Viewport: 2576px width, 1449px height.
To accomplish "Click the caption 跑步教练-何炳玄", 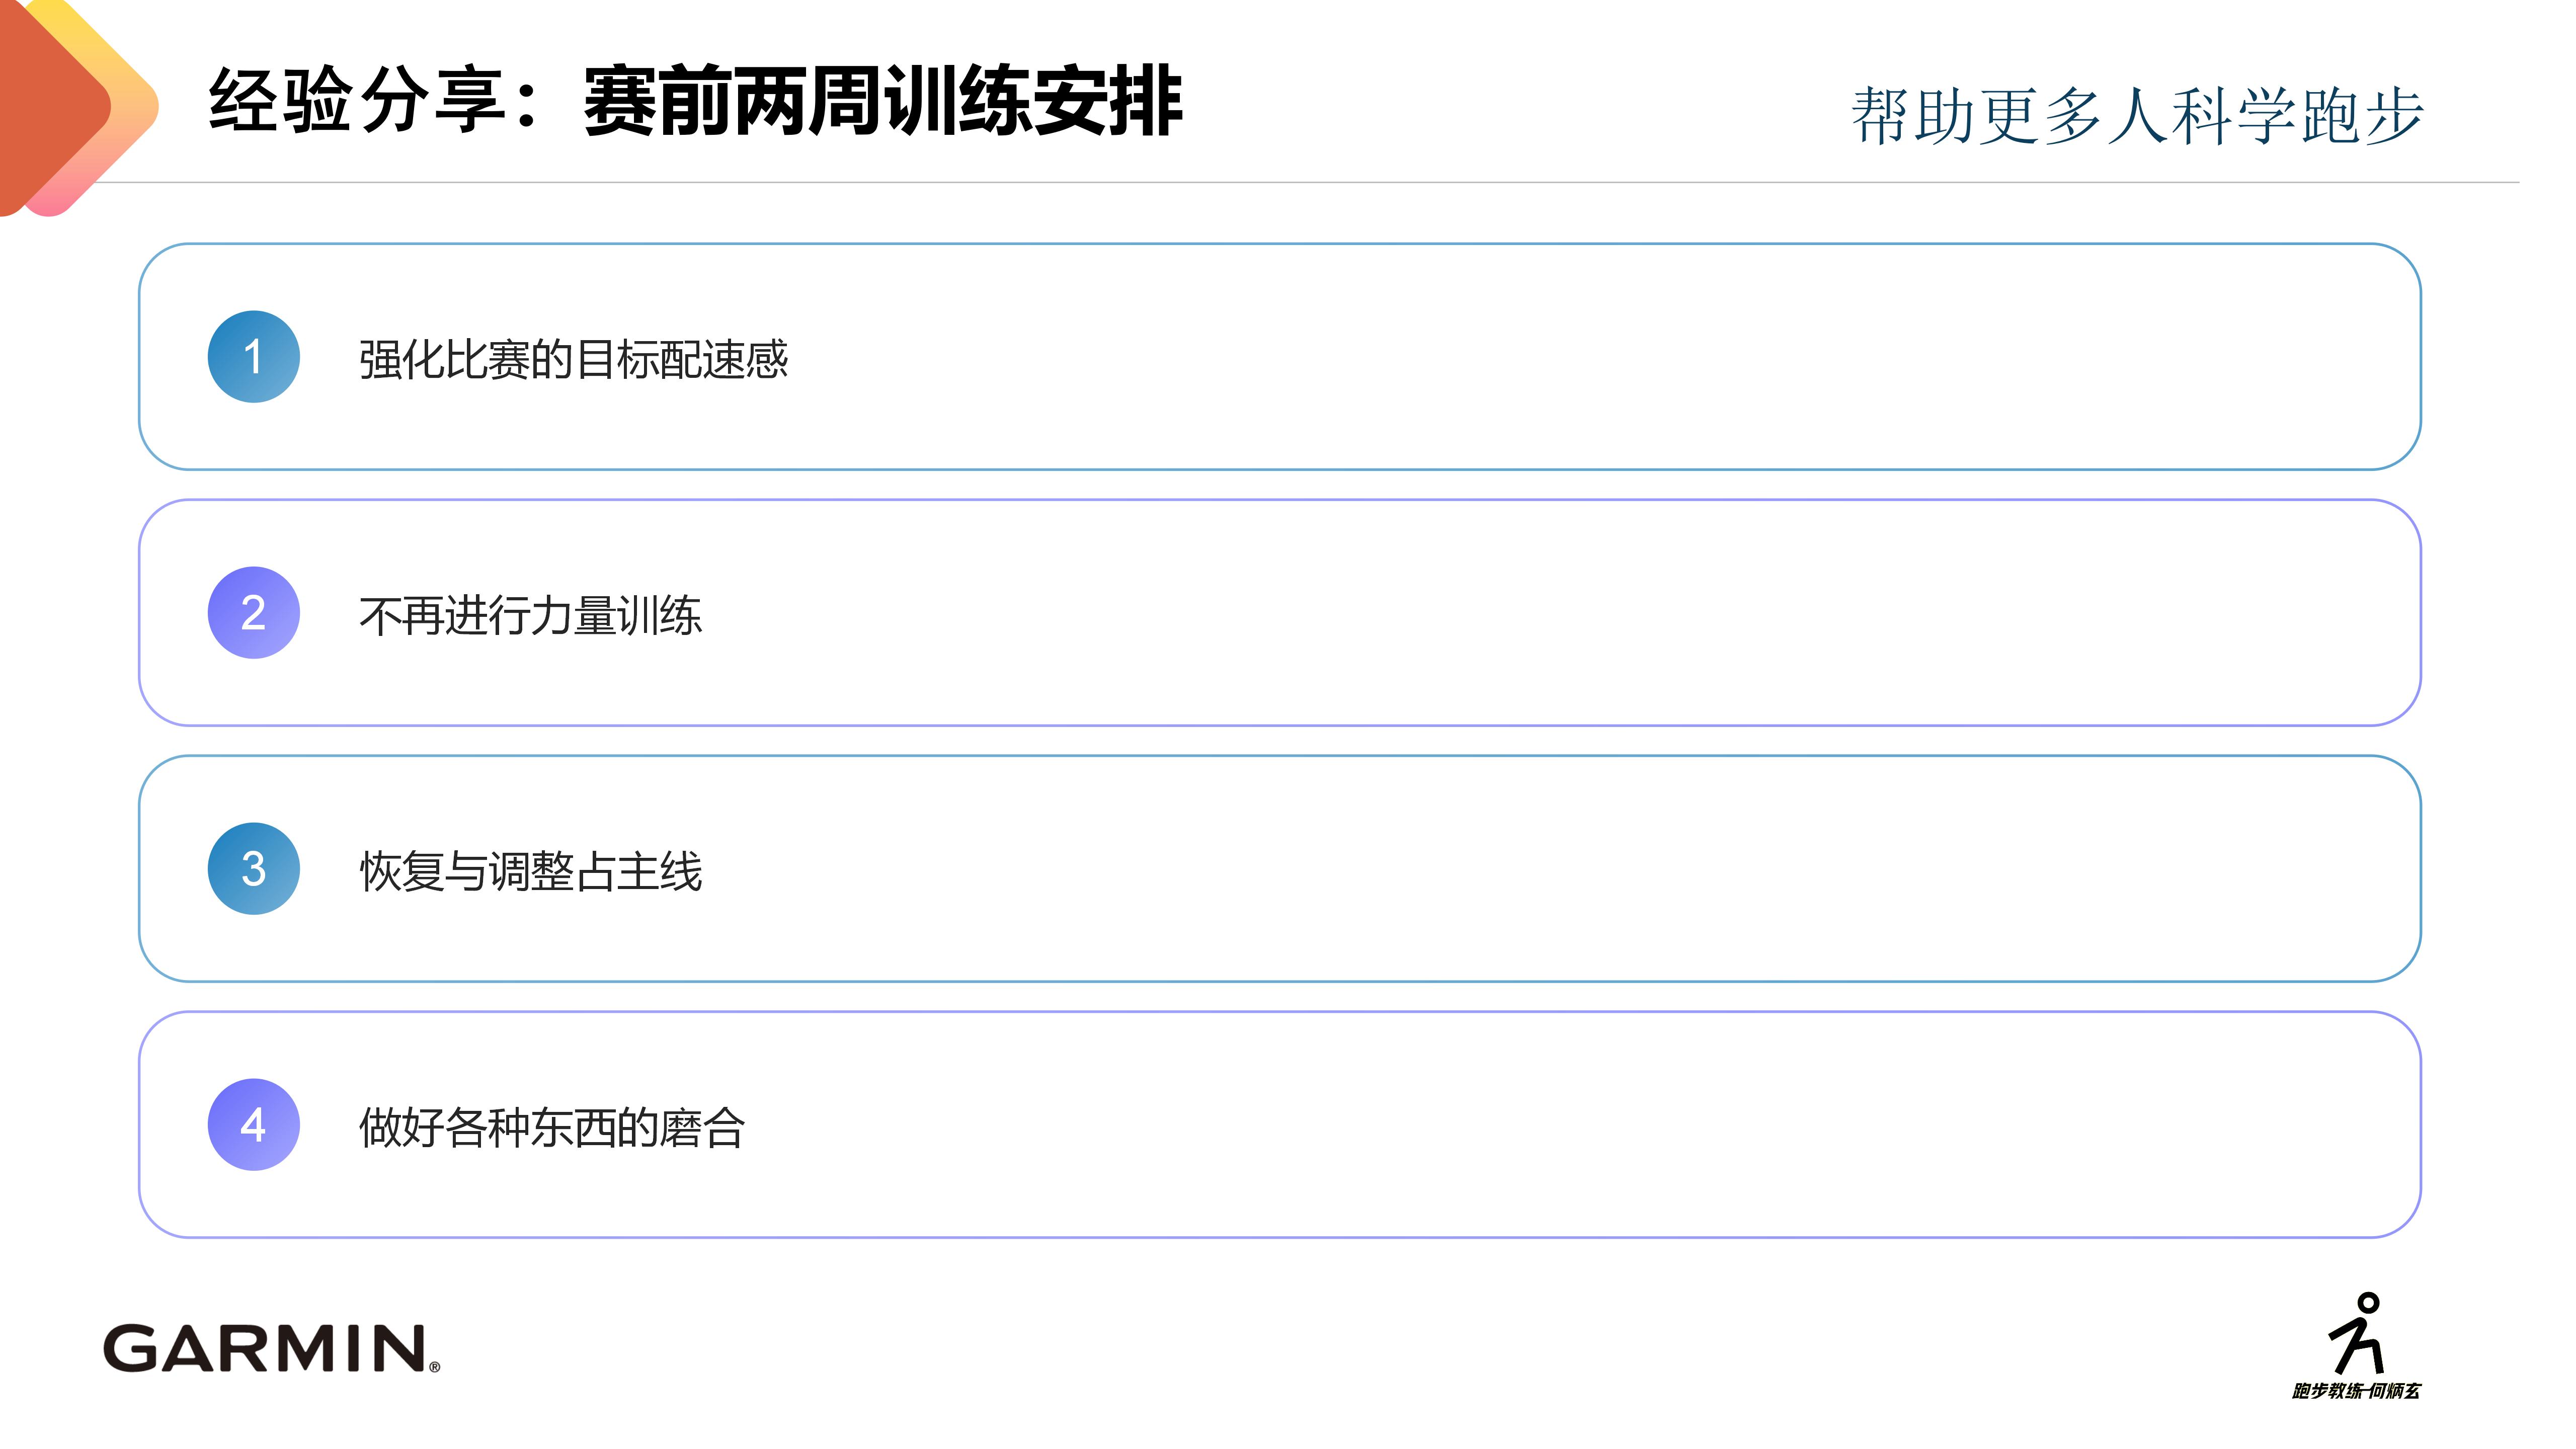I will [x=2356, y=1391].
